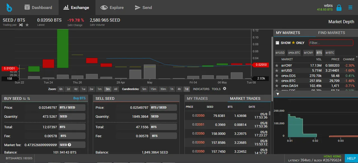The height and width of the screenshot is (163, 358).
Task: Choose 15m candlesticks
Action: 153,89
